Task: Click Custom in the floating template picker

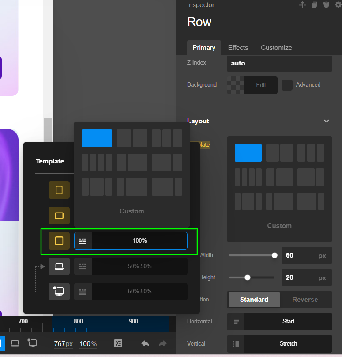Action: point(132,211)
